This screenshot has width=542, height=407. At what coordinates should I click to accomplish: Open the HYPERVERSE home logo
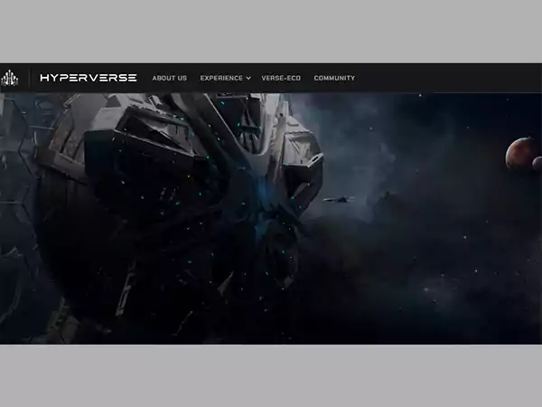89,78
